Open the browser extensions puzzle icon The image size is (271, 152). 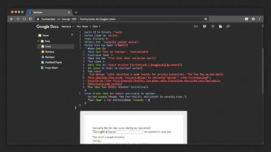253,19
